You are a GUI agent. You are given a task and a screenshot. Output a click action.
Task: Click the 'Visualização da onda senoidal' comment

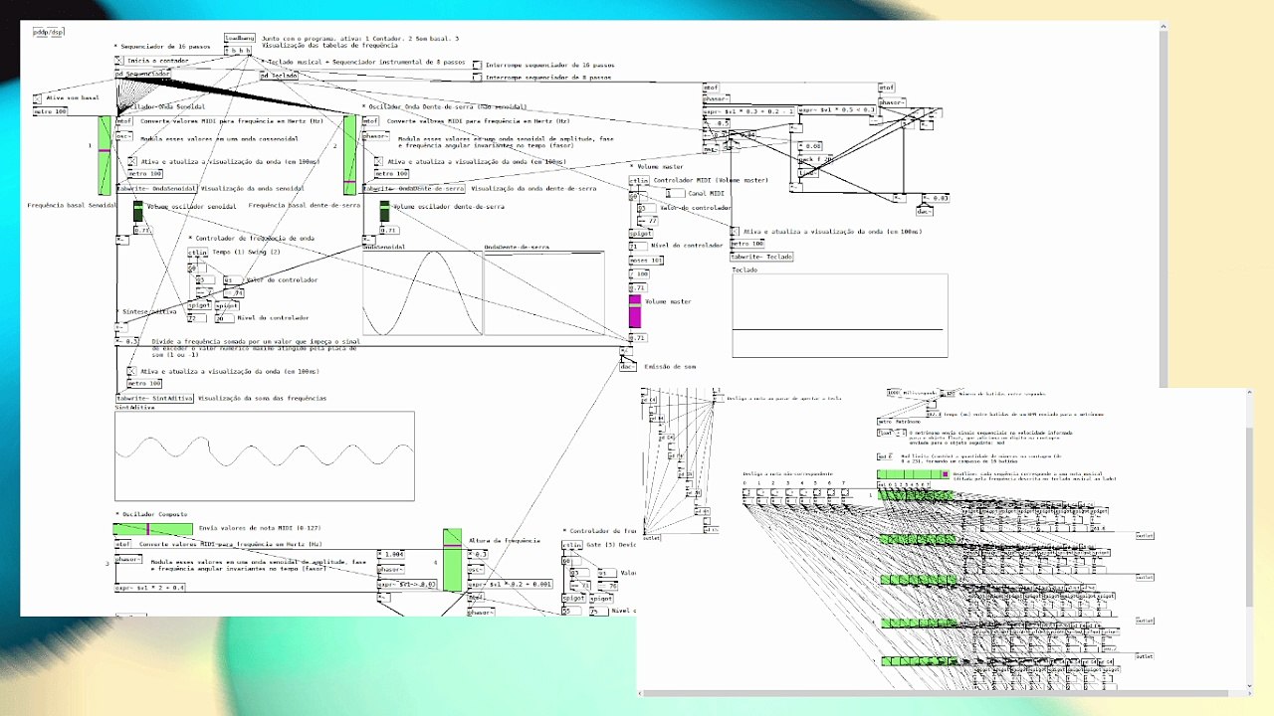click(253, 188)
